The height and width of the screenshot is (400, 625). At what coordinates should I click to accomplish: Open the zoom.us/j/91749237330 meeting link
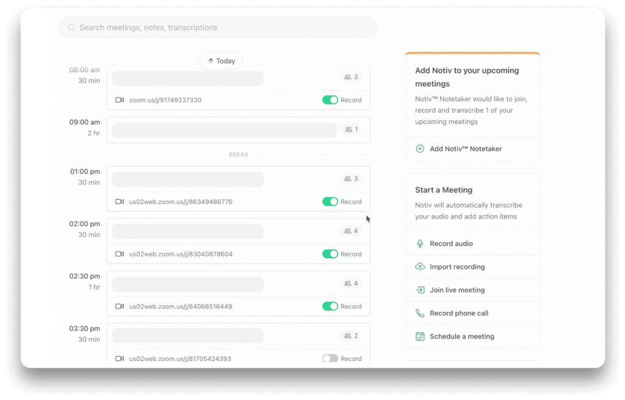(x=165, y=100)
